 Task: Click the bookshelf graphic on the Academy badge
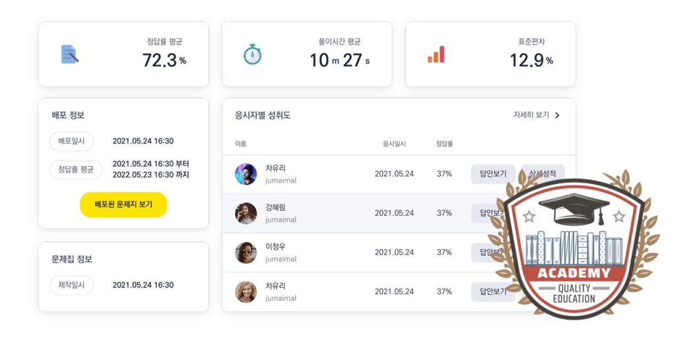click(574, 248)
